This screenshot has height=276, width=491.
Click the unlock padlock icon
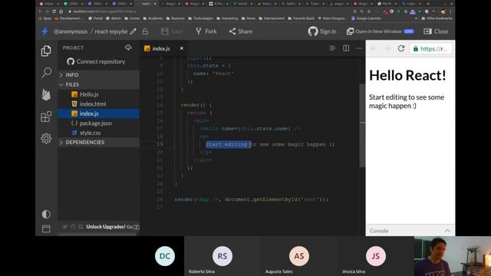coord(145,31)
